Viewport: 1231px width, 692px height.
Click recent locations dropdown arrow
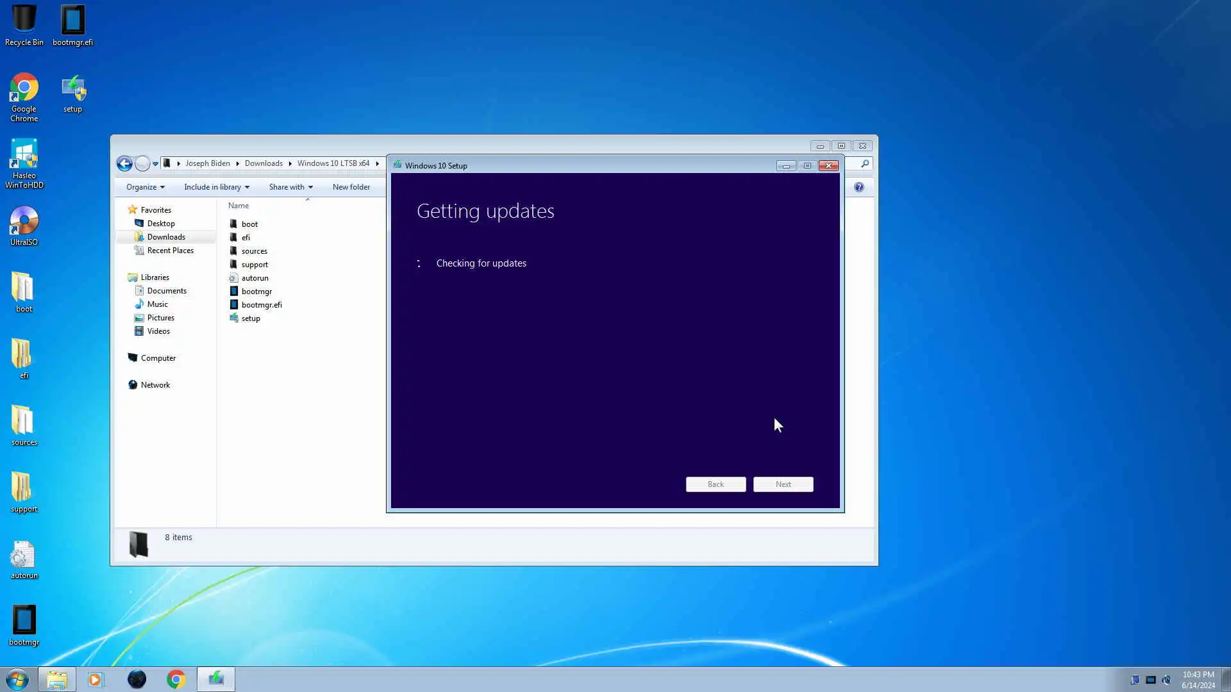pos(155,164)
